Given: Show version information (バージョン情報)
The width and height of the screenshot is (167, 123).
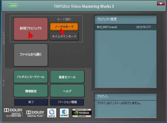Looking at the screenshot, I should point(67,102).
